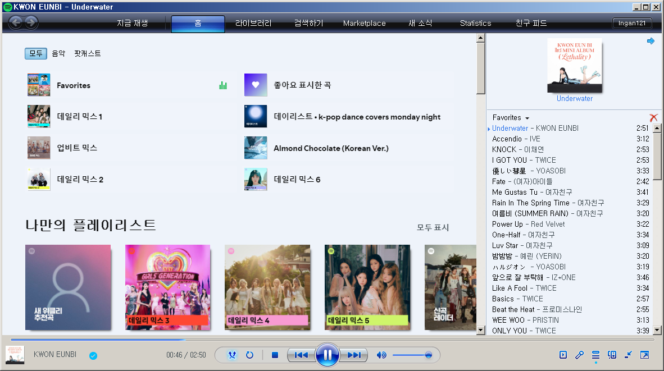Toggle repeat in the playback bar
Viewport: 664px width, 371px height.
pos(249,355)
